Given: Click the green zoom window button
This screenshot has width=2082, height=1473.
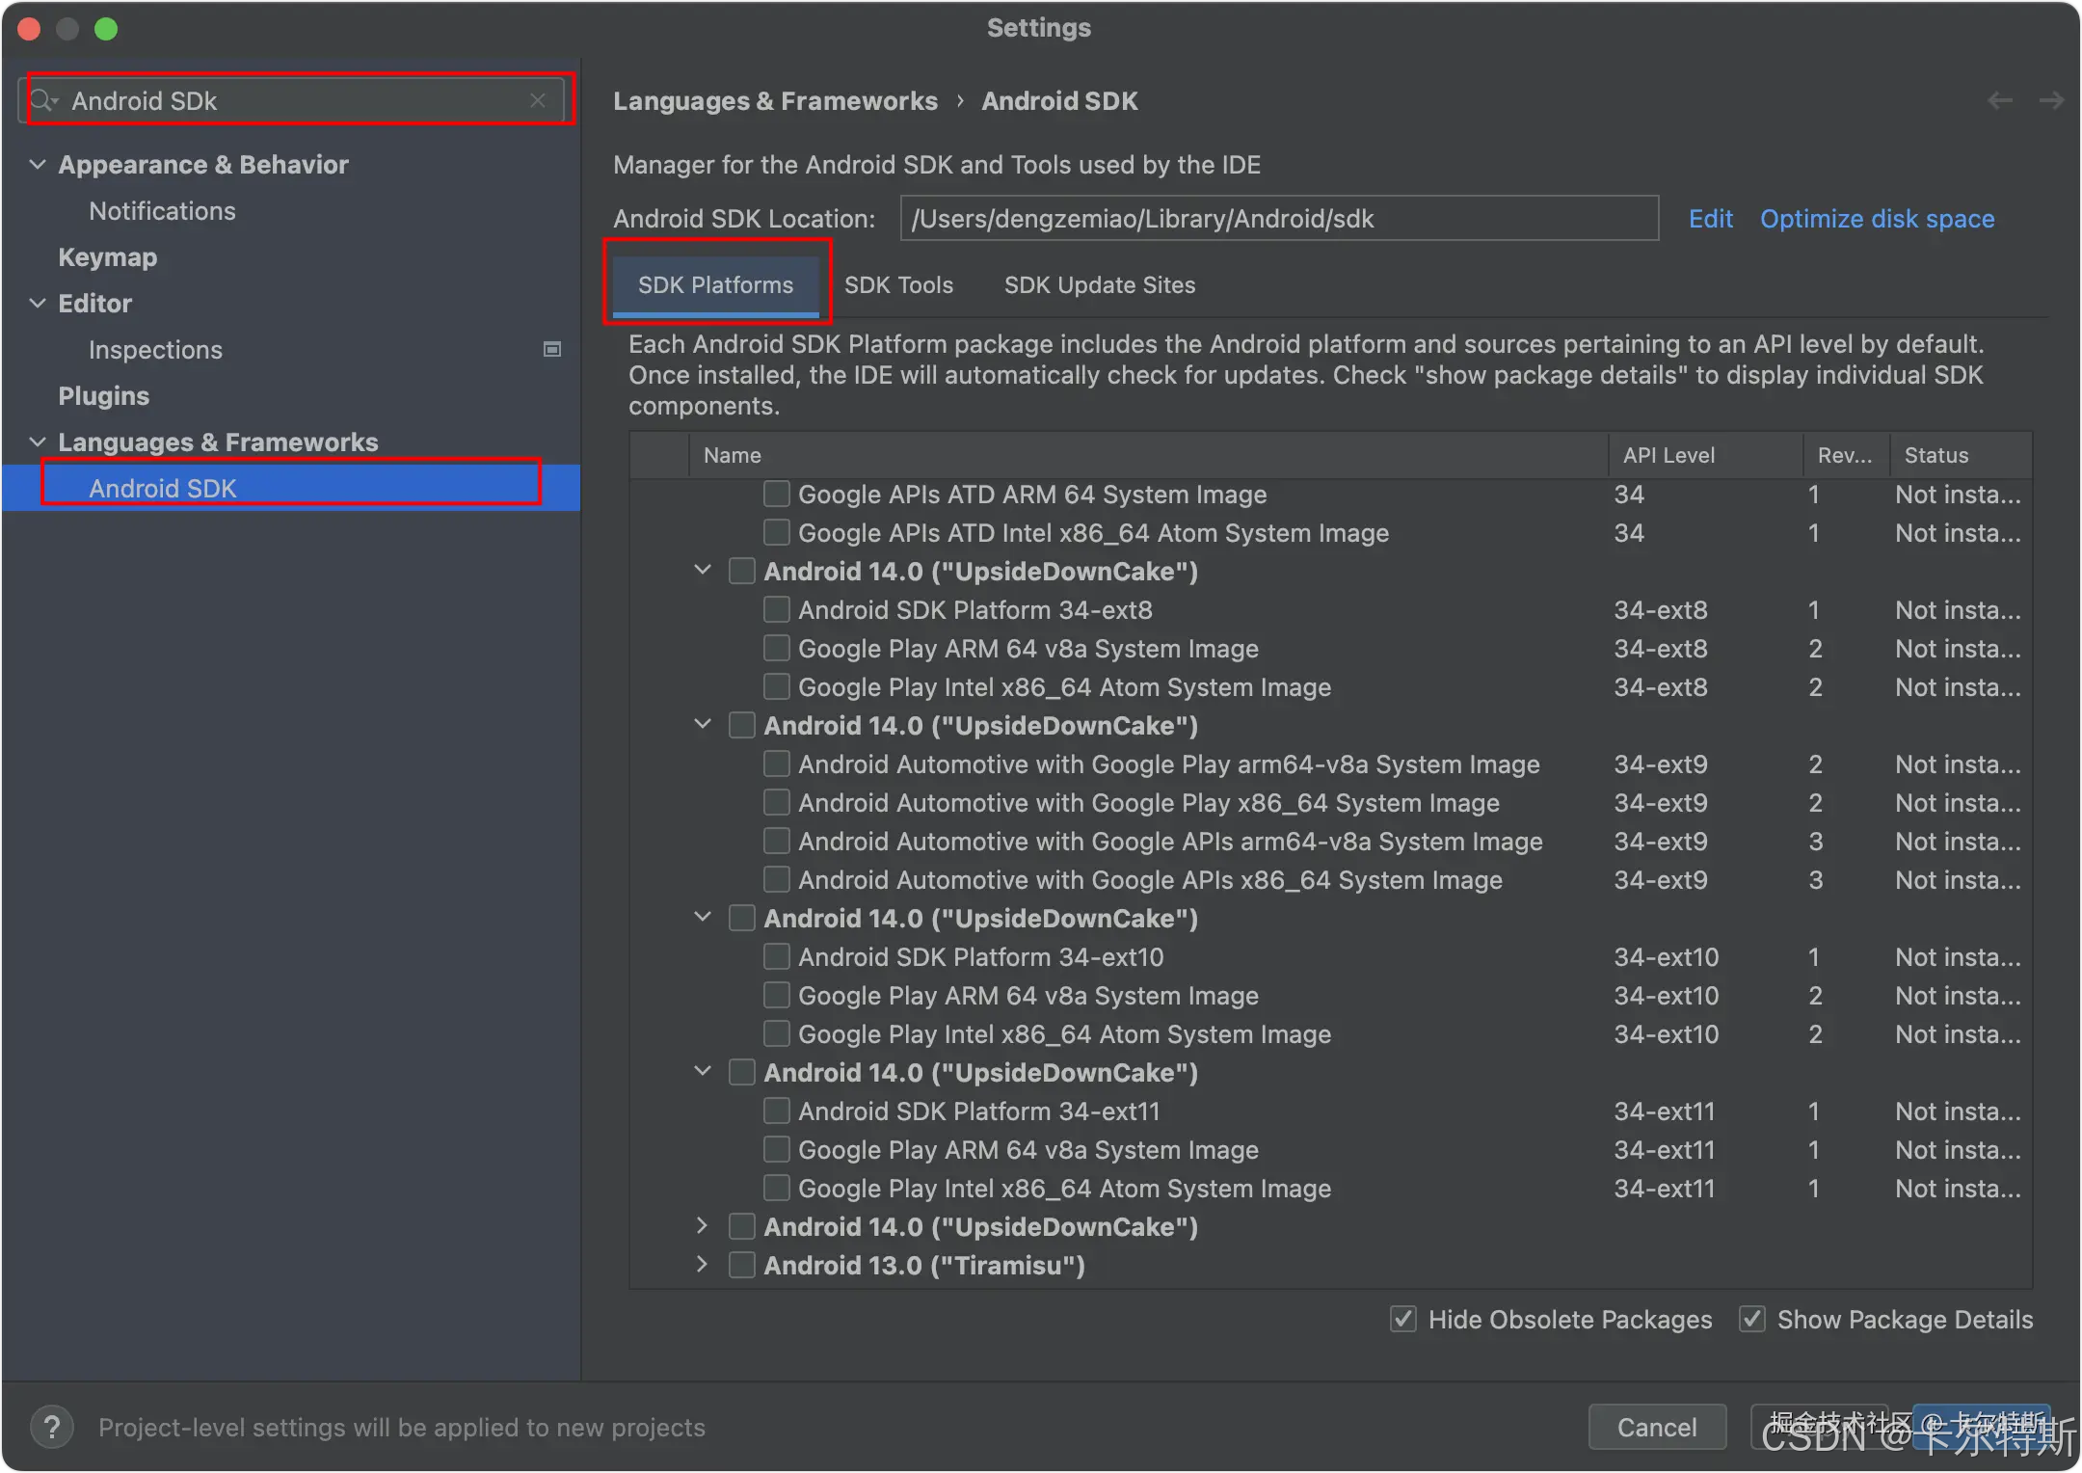Looking at the screenshot, I should pos(106,29).
